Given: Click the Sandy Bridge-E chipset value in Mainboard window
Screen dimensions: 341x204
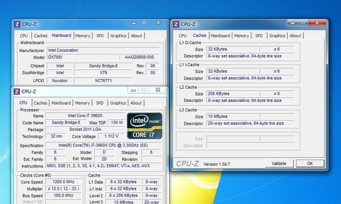Looking at the screenshot, I should coord(103,66).
